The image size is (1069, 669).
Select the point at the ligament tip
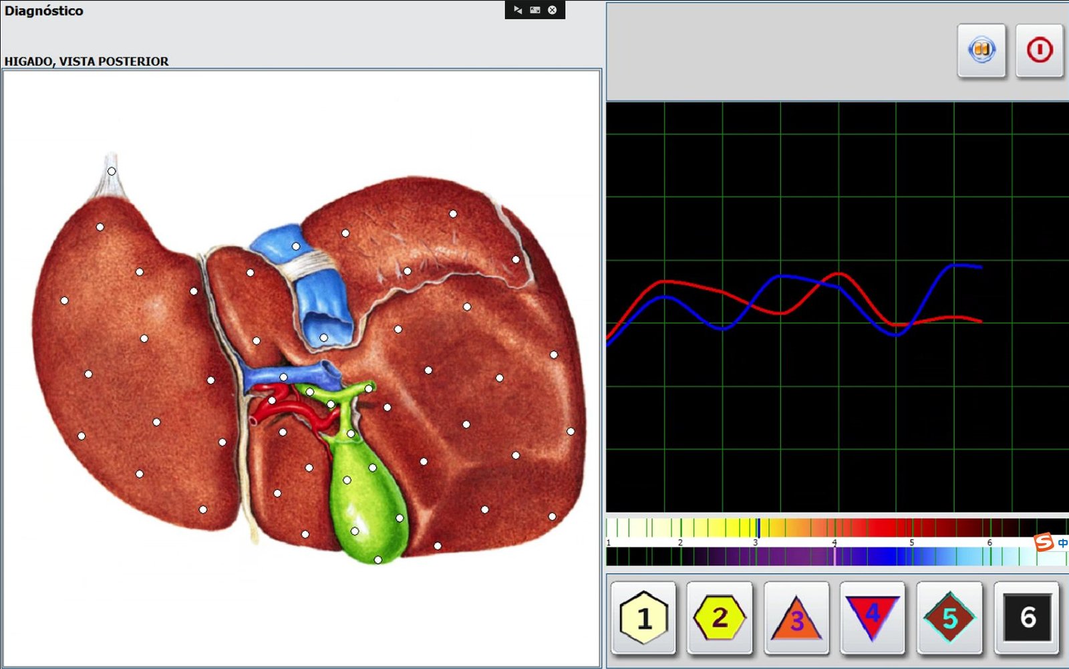coord(112,171)
